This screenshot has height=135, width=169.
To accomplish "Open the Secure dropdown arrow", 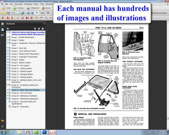I will tap(51, 8).
